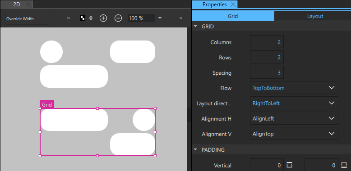The width and height of the screenshot is (351, 171).
Task: Close the 2D tab
Action: click(28, 4)
